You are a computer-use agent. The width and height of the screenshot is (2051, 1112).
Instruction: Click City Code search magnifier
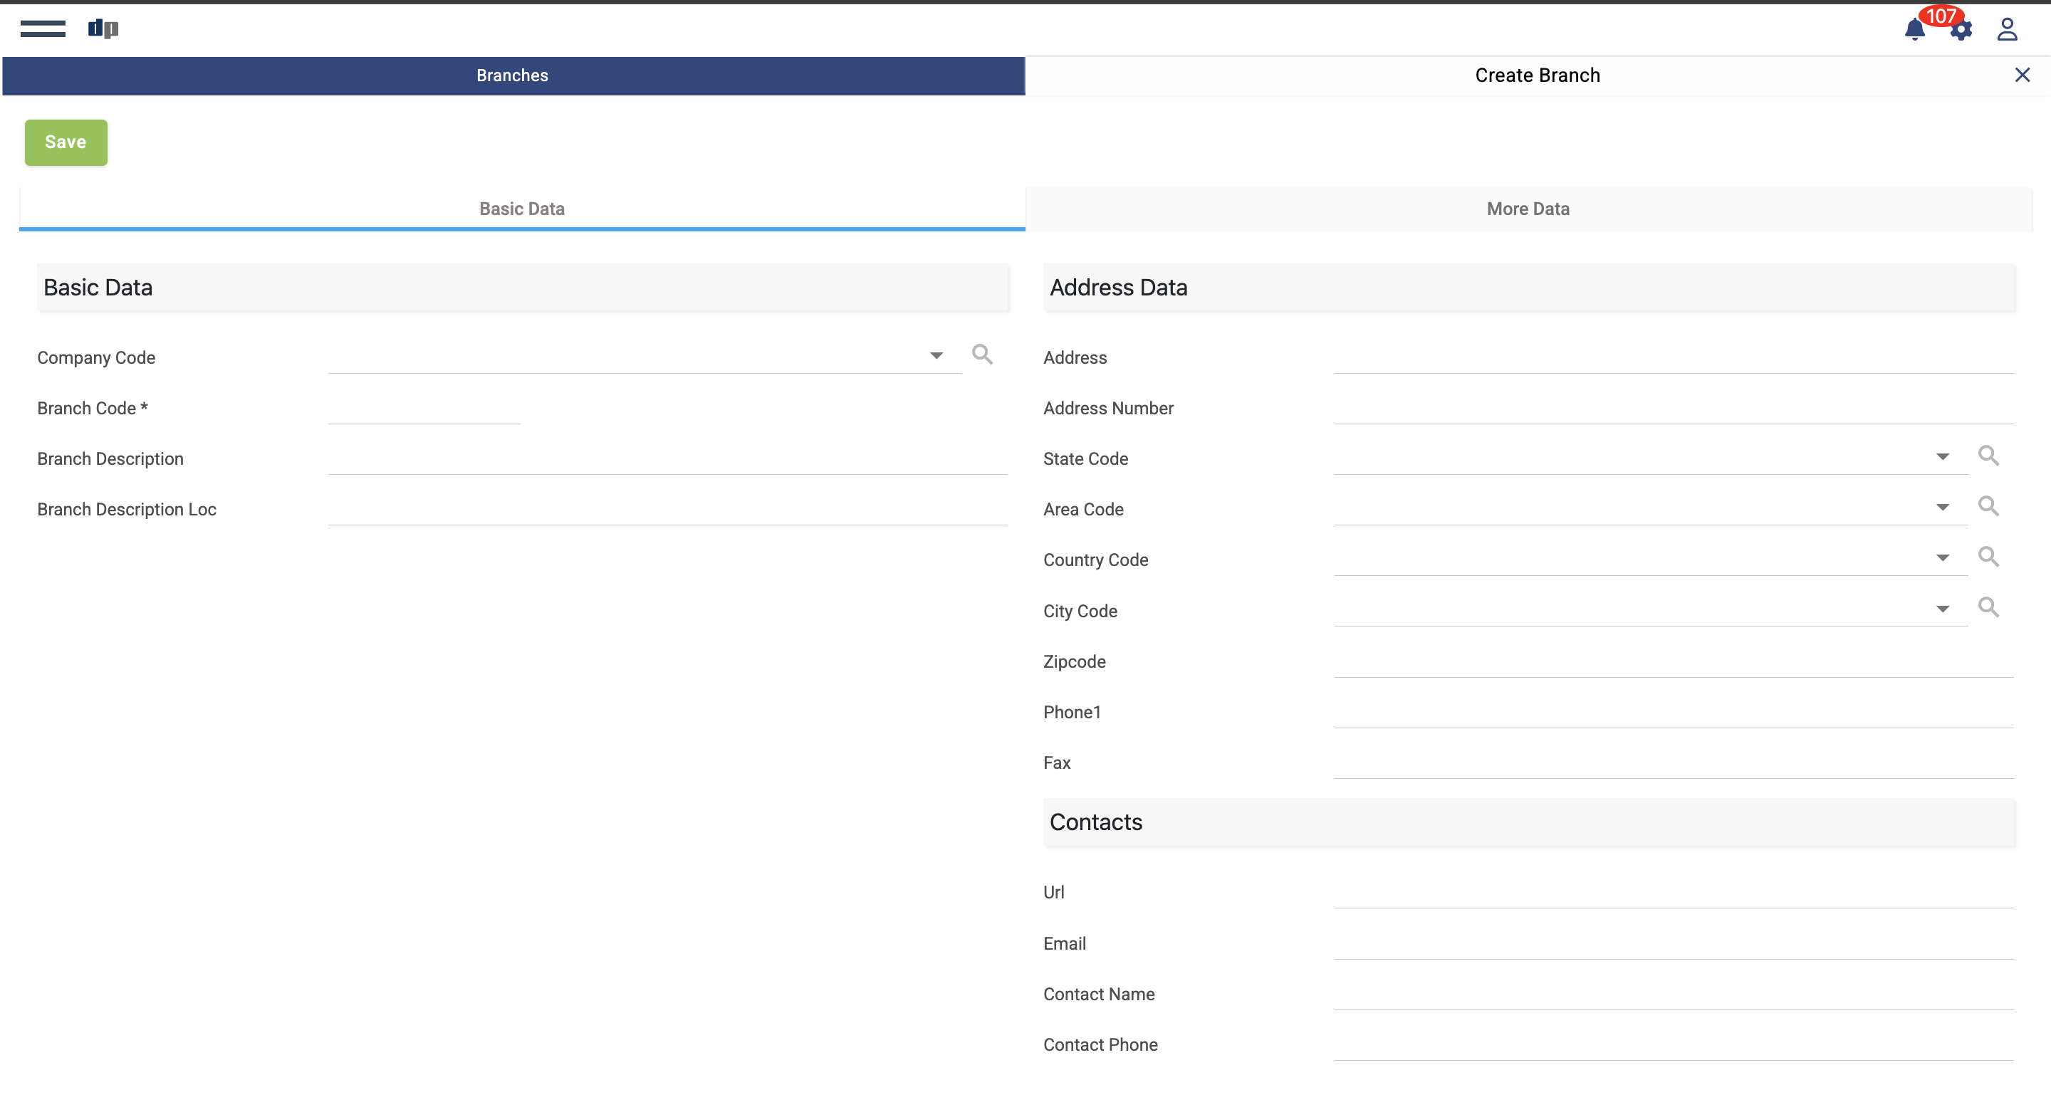1988,607
